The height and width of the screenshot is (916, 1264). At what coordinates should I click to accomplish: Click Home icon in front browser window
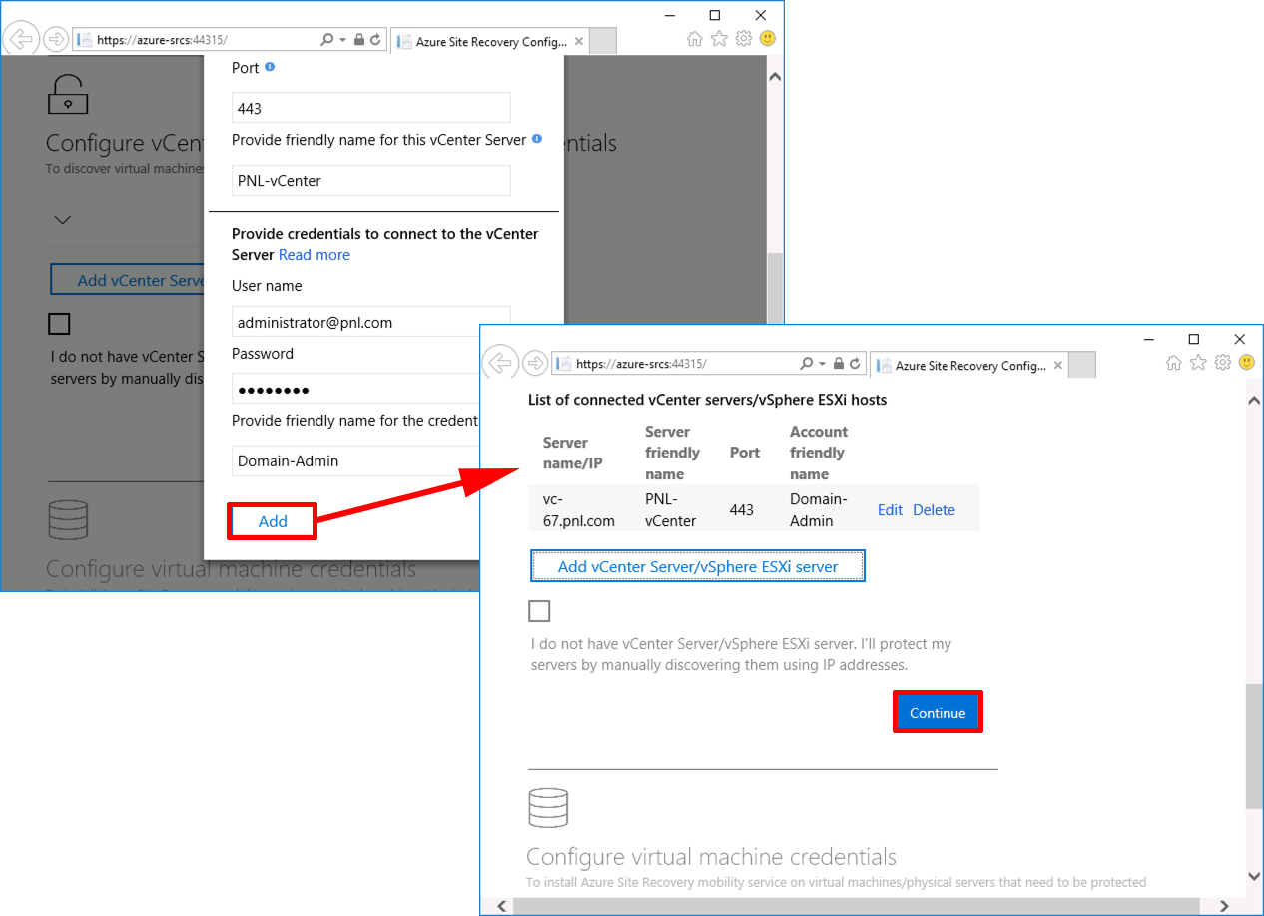[x=1174, y=363]
